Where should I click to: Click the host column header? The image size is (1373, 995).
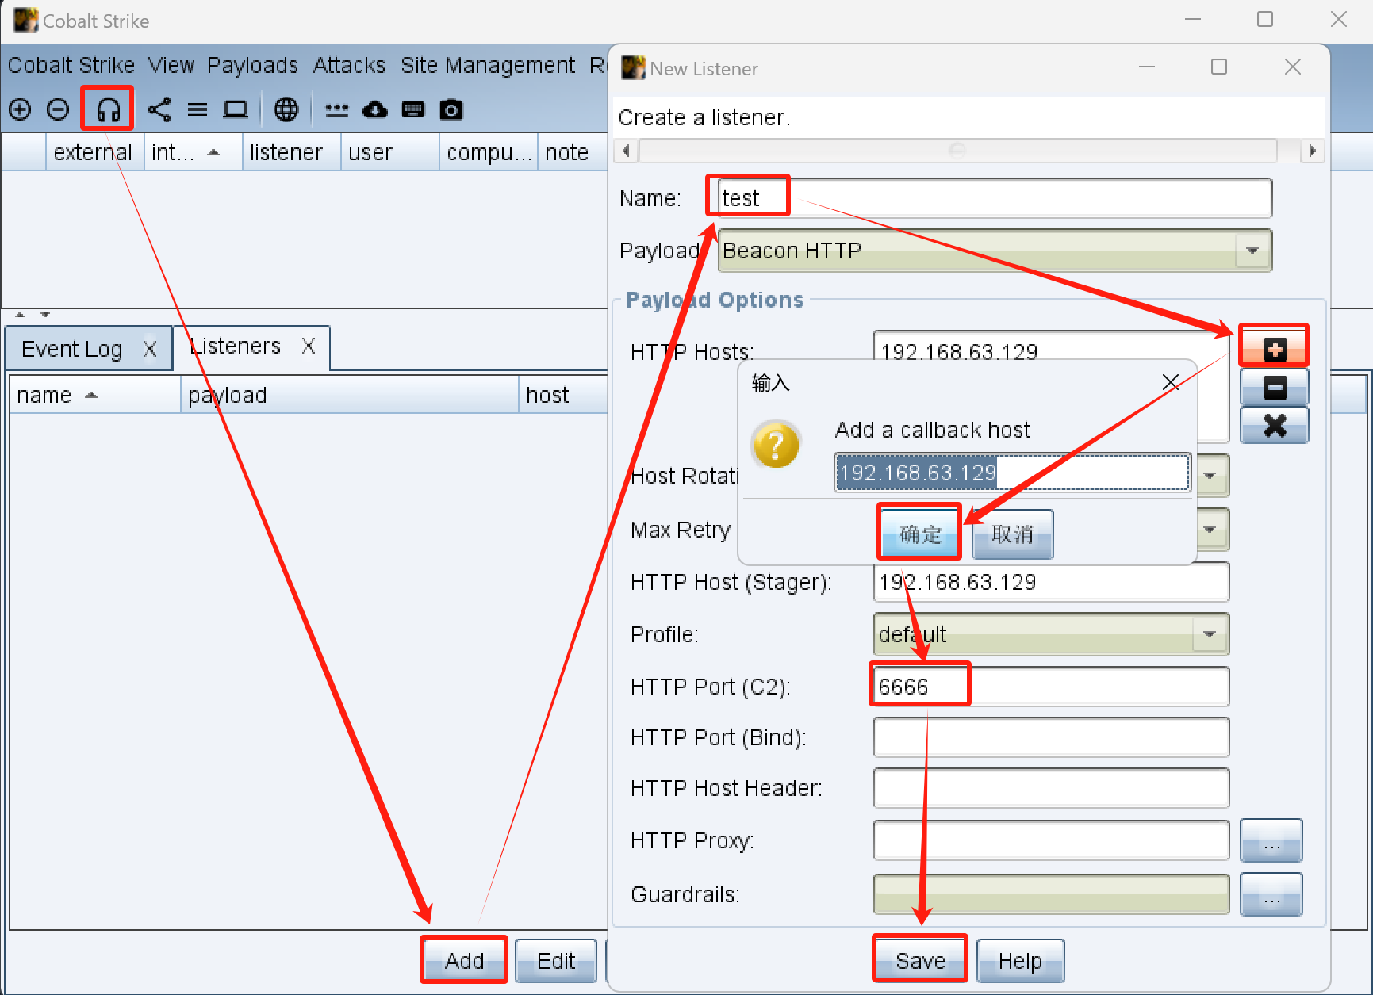pos(563,395)
